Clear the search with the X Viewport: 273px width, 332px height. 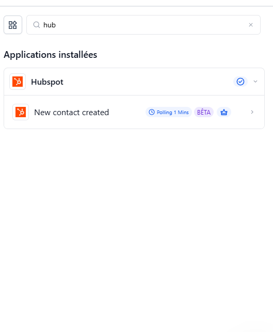pos(251,25)
